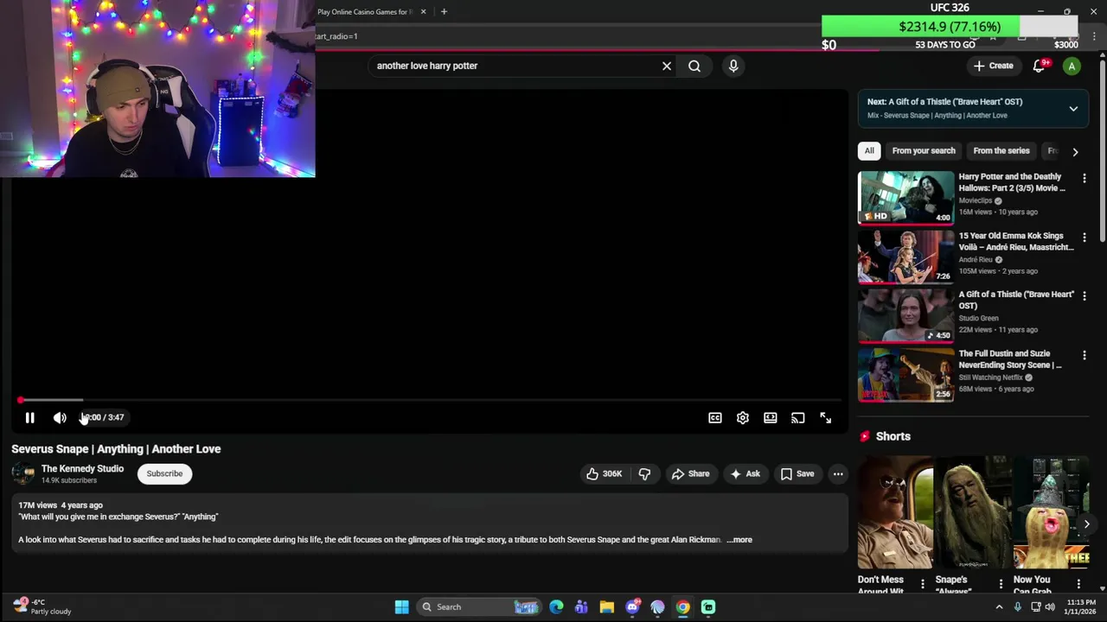Toggle closed captions on the player

(x=715, y=418)
